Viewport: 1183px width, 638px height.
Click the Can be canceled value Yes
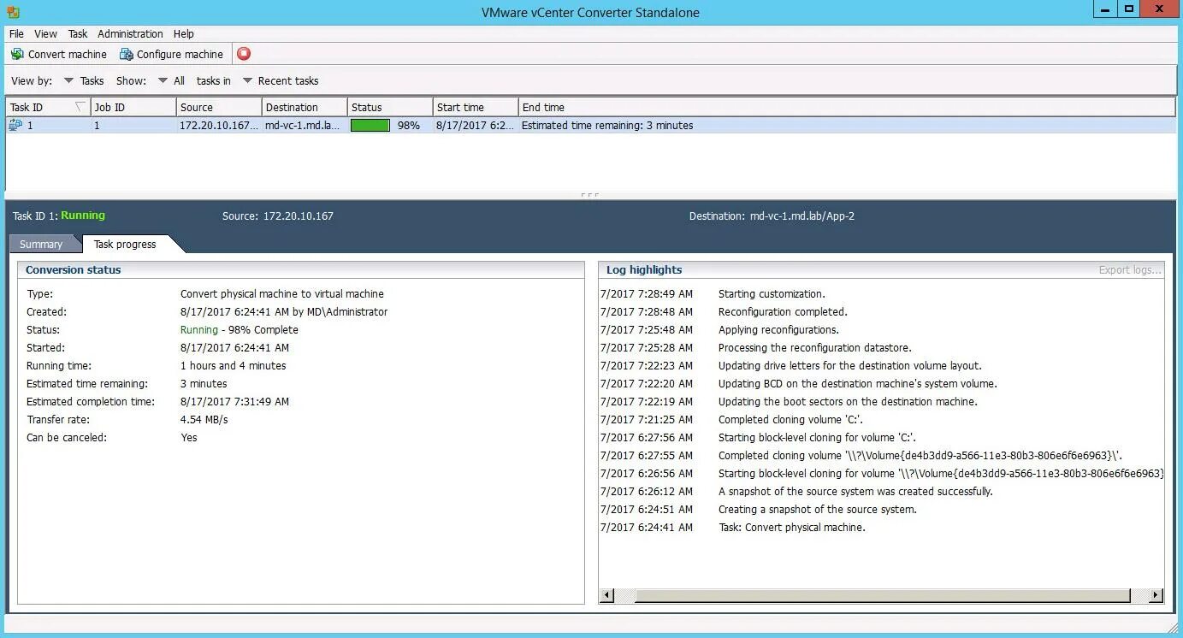click(189, 438)
